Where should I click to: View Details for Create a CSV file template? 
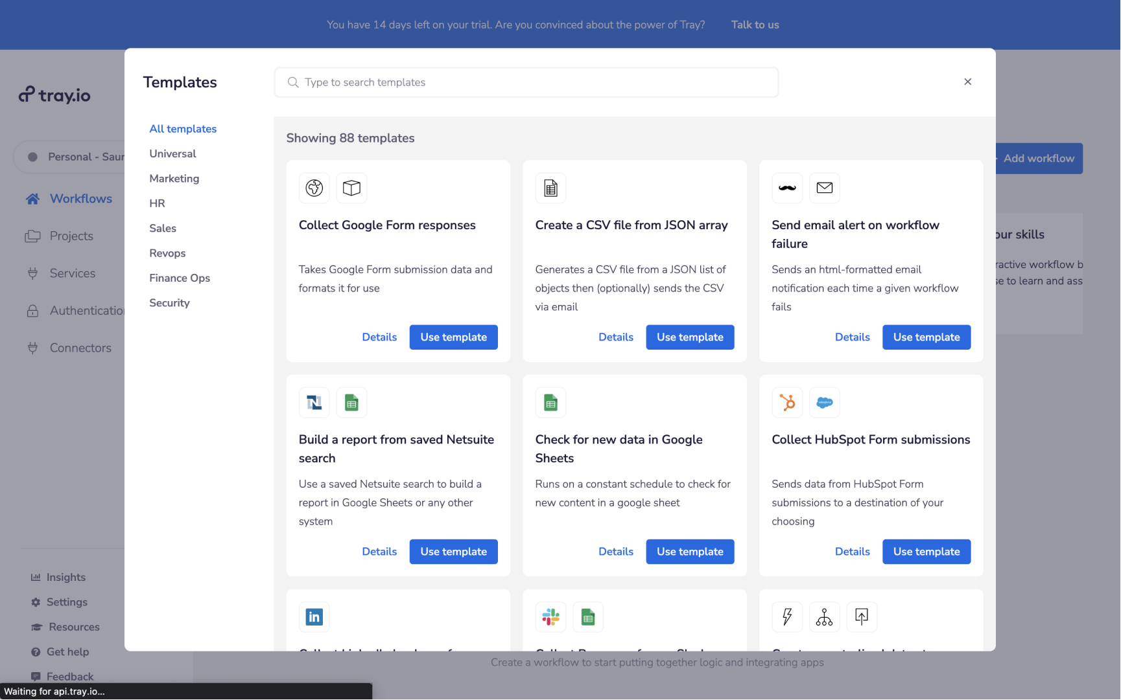(x=616, y=337)
